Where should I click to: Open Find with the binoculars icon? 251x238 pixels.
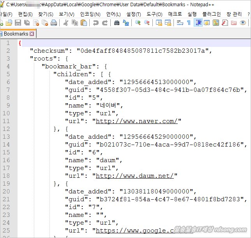coord(117,23)
